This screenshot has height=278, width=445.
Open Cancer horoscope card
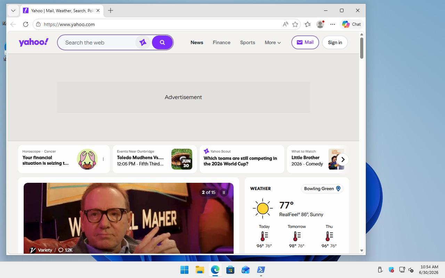pos(64,159)
